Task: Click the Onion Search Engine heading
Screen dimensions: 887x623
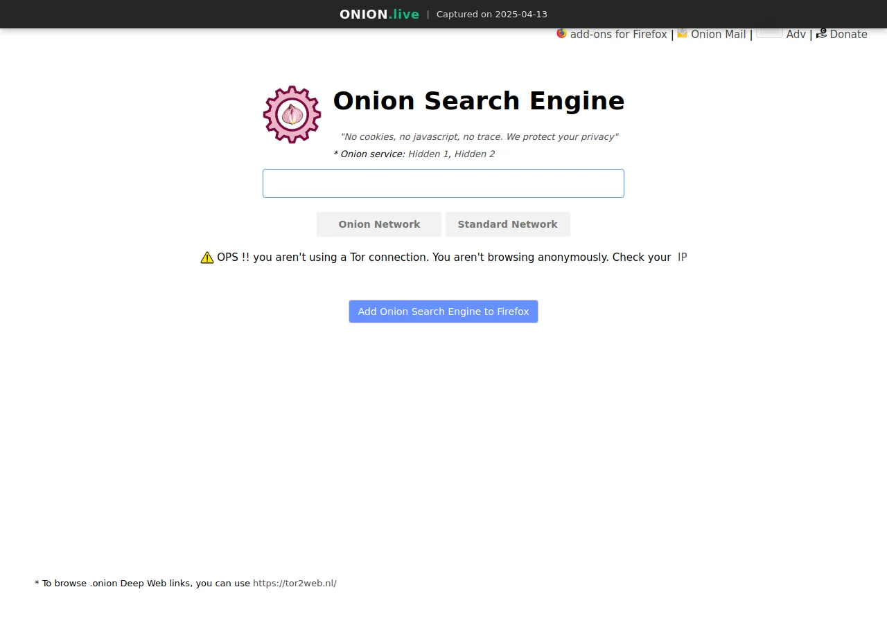Action: 479,101
